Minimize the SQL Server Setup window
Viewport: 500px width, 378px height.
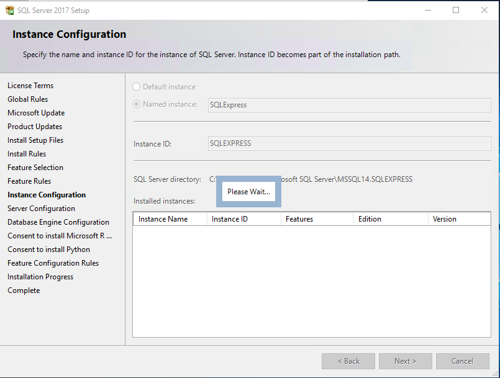(x=428, y=10)
